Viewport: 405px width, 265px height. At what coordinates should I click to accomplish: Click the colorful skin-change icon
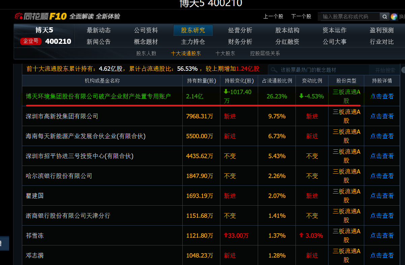click(x=394, y=17)
